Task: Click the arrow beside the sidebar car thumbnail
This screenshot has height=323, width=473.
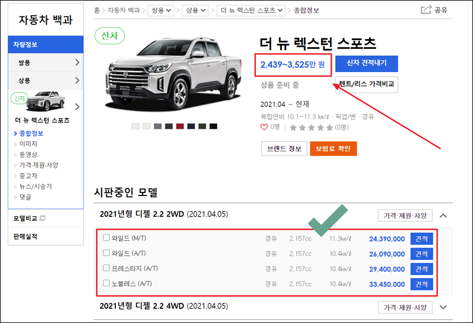Action: click(77, 107)
